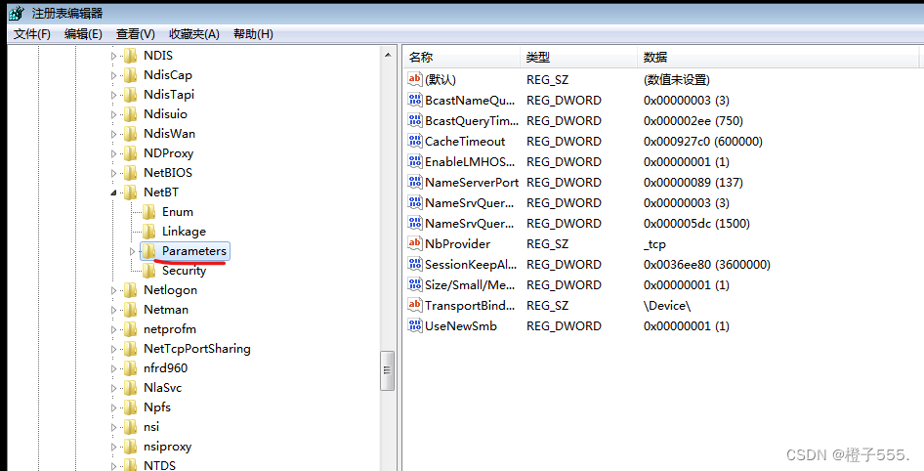Select the BcastQueryTim... value name
Screen dimensions: 924x471
[472, 121]
